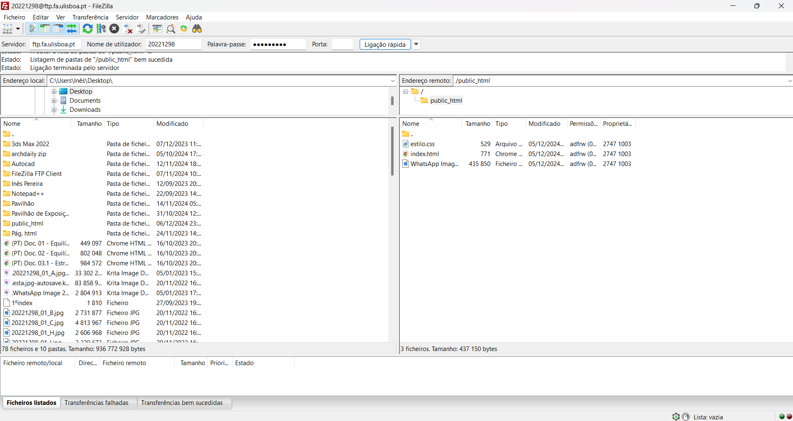Click the Palavra-passe field
Image resolution: width=793 pixels, height=421 pixels.
pyautogui.click(x=278, y=44)
